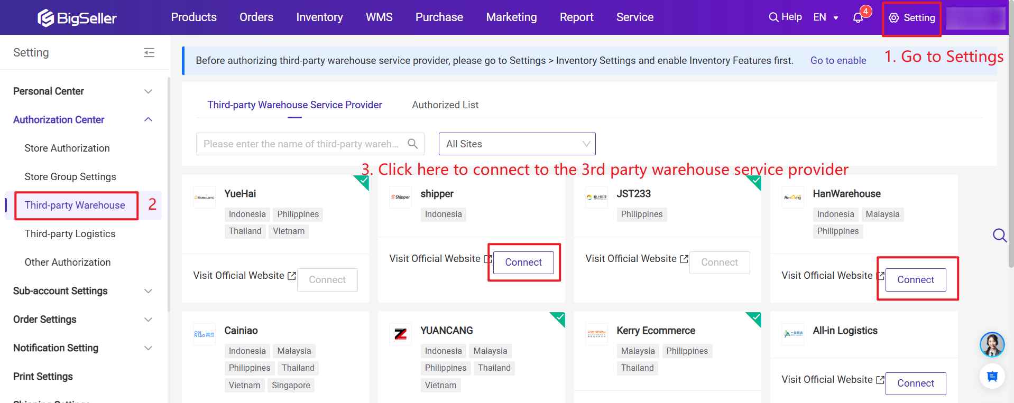Click the Setting gear icon
The height and width of the screenshot is (403, 1014).
coord(893,18)
